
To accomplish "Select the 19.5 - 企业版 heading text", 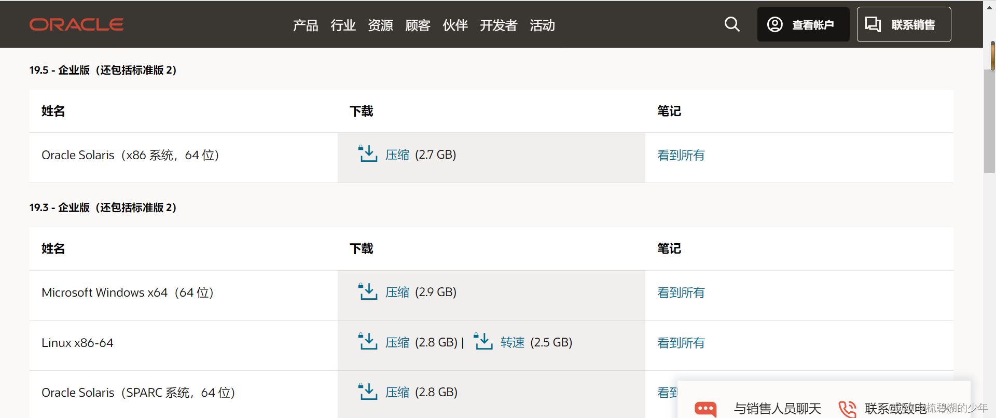I will pyautogui.click(x=103, y=70).
